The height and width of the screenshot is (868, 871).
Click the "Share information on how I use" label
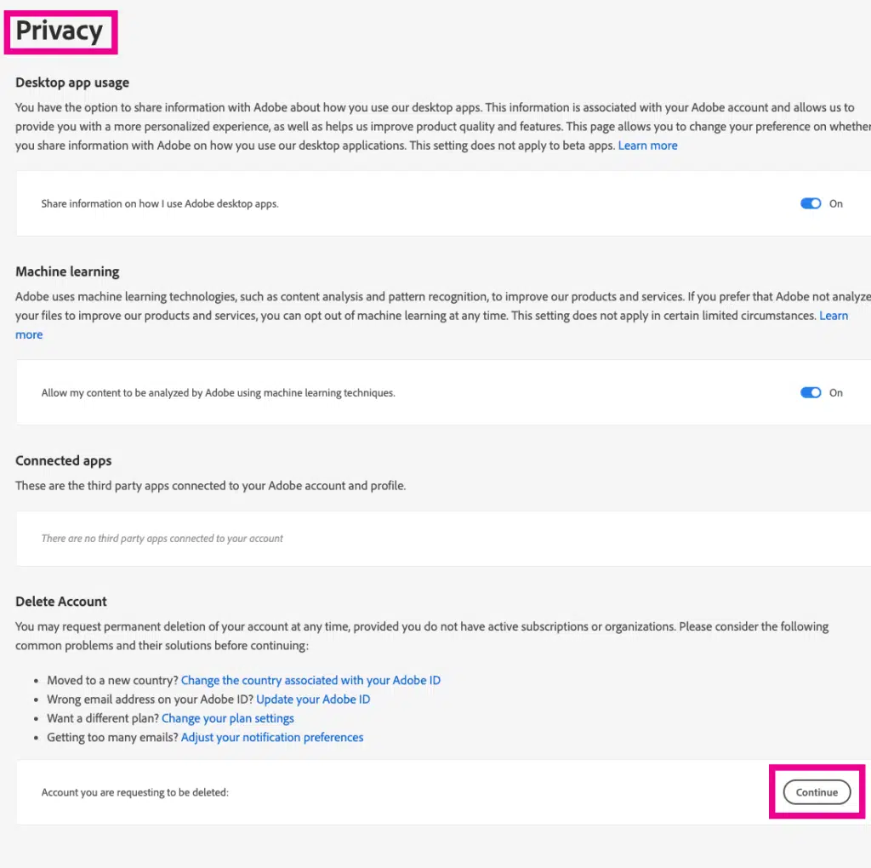click(x=160, y=203)
